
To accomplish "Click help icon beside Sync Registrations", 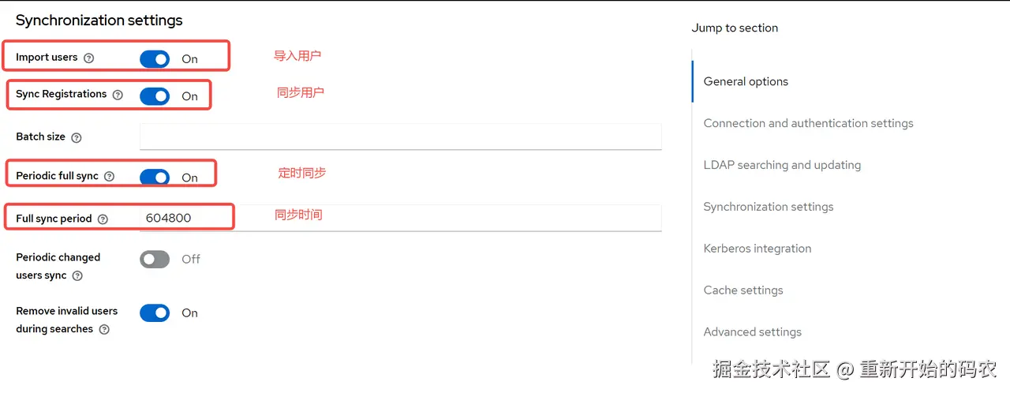I will pos(118,95).
